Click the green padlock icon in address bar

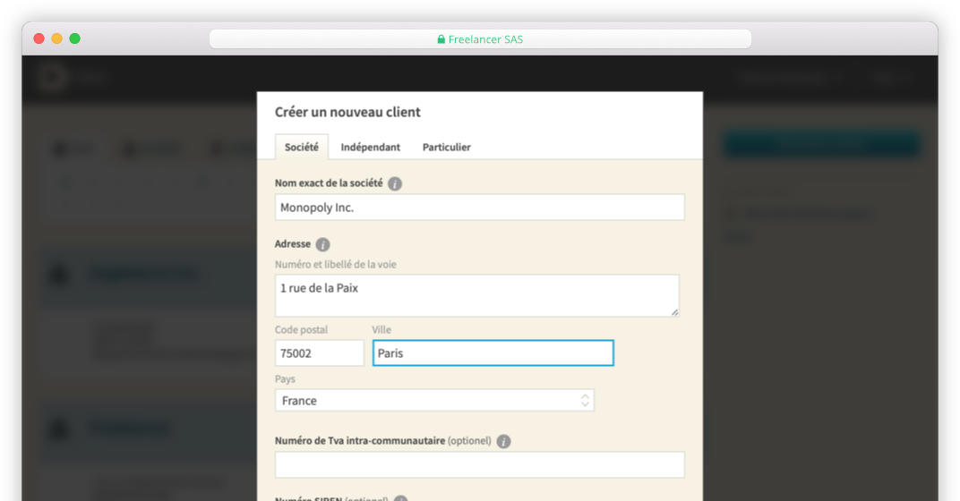[x=441, y=39]
